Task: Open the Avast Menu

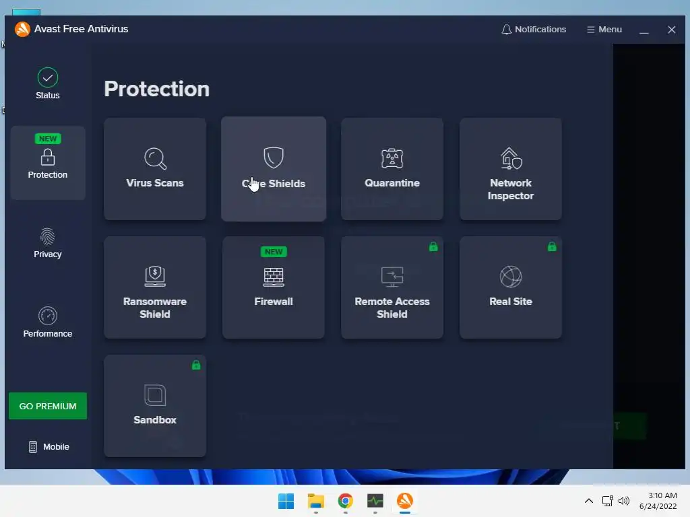Action: click(604, 30)
